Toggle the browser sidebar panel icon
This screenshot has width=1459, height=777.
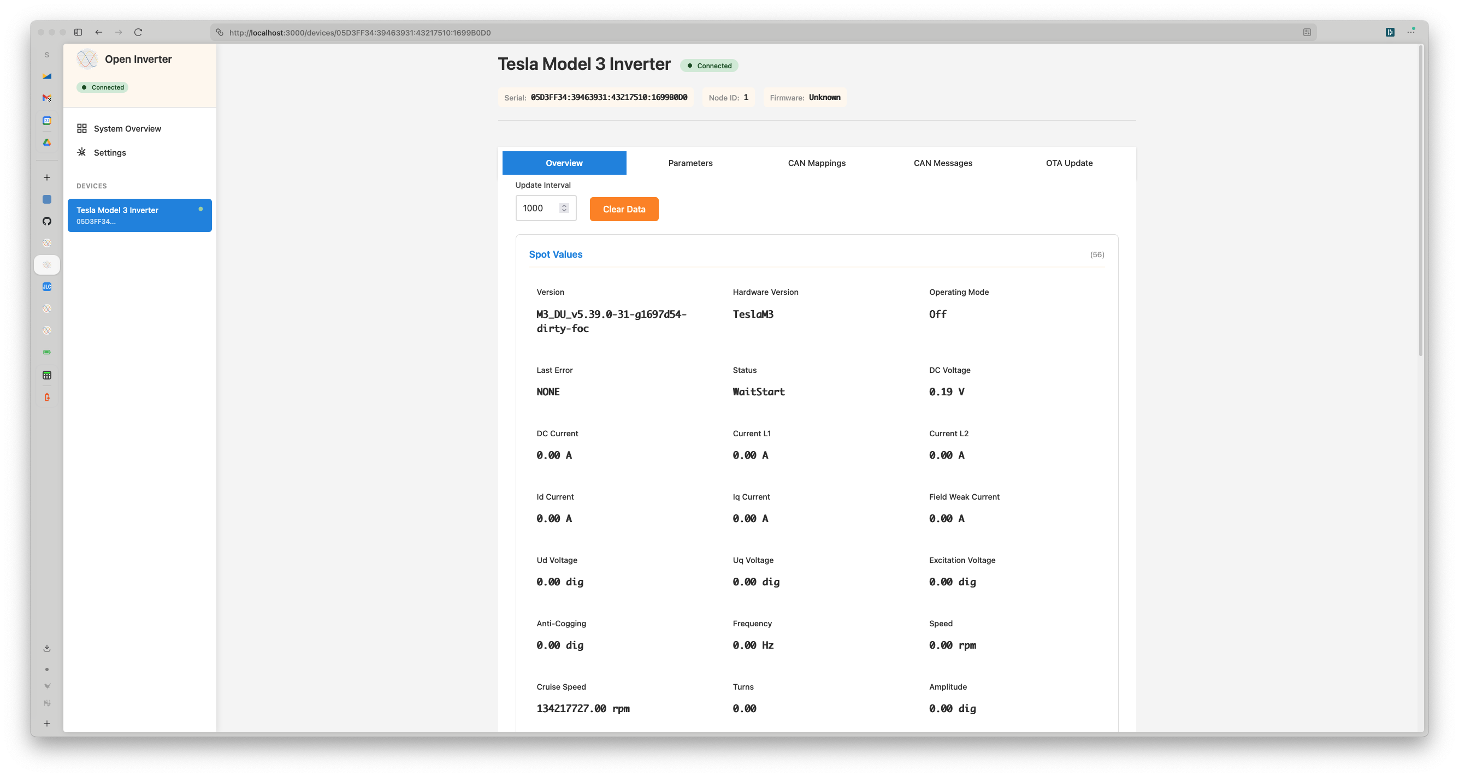[x=78, y=32]
